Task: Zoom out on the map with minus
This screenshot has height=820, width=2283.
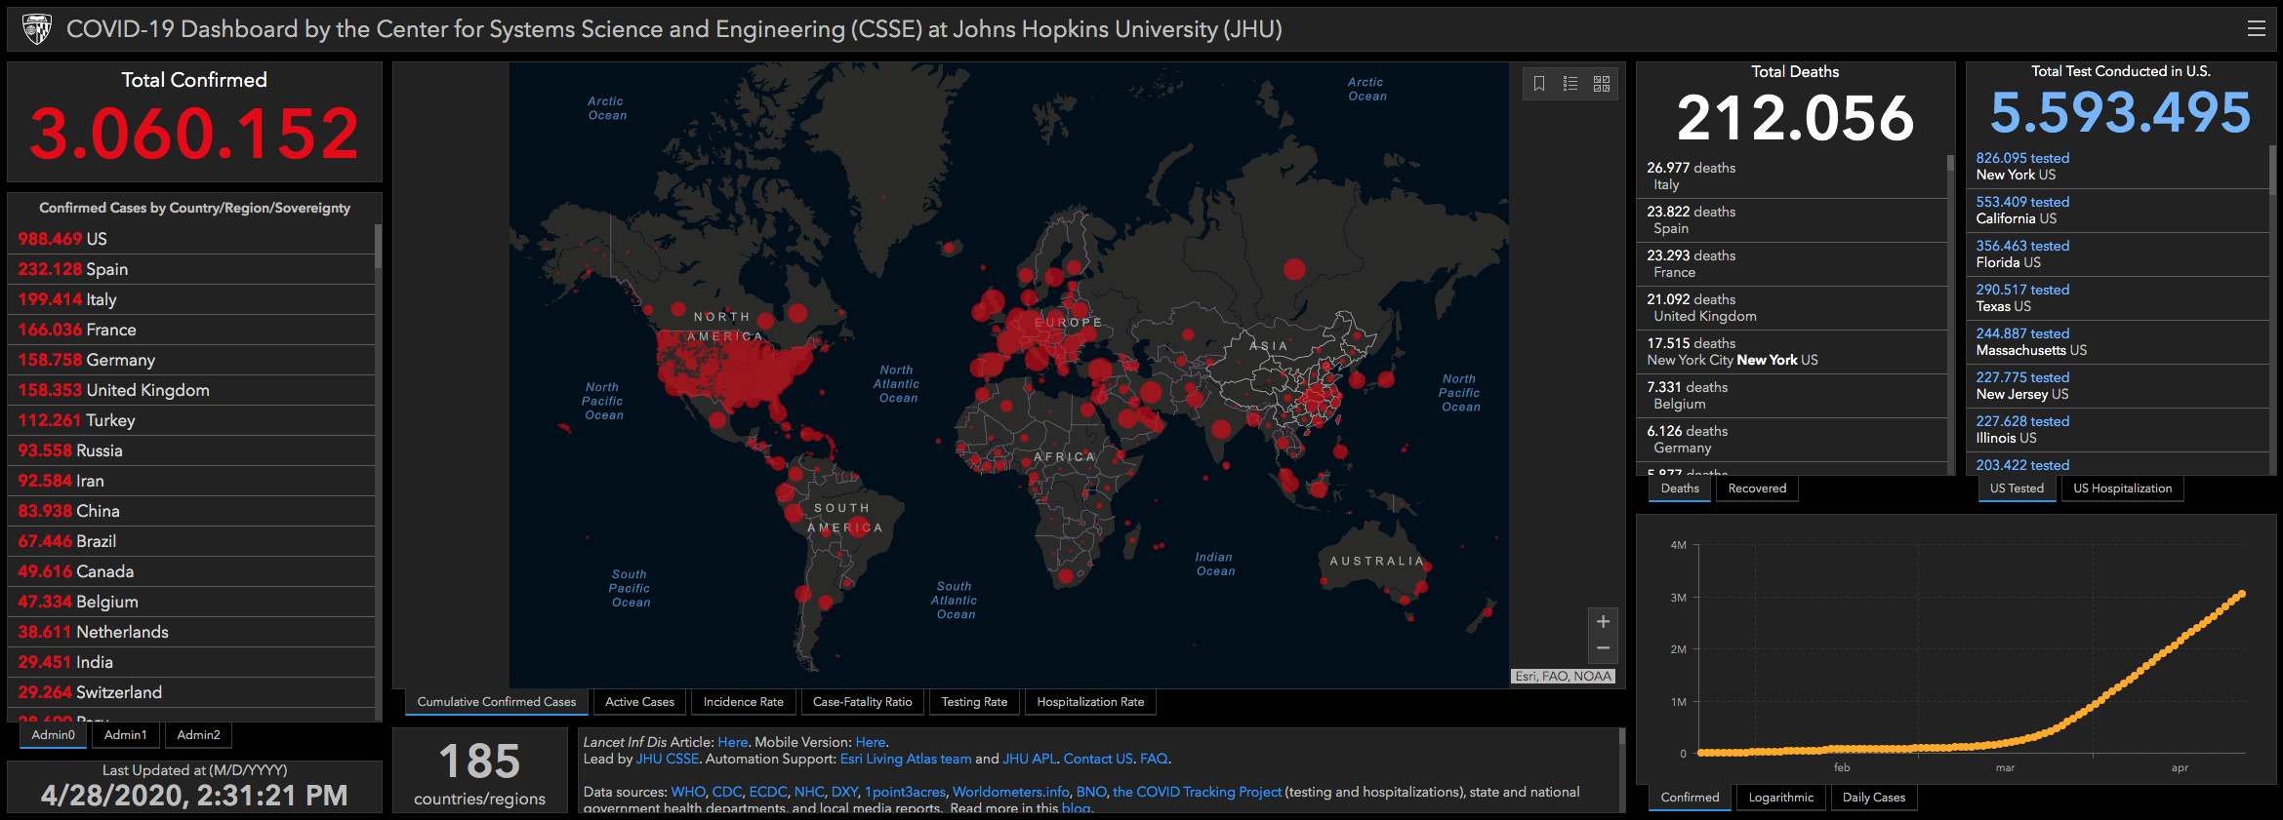Action: 1603,648
